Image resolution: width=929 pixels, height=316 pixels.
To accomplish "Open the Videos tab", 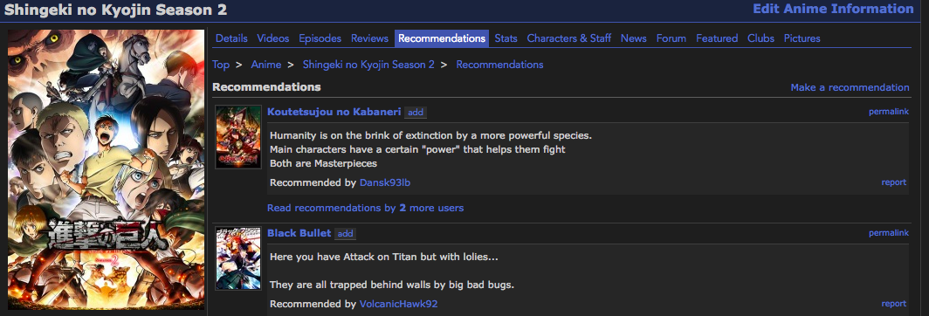I will coord(273,38).
